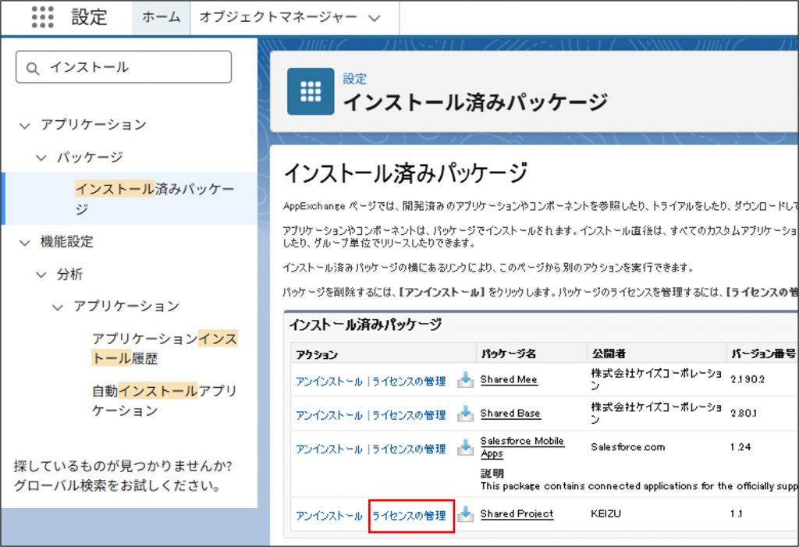Select 自動インストールアプリケーション in sidebar

click(x=164, y=400)
